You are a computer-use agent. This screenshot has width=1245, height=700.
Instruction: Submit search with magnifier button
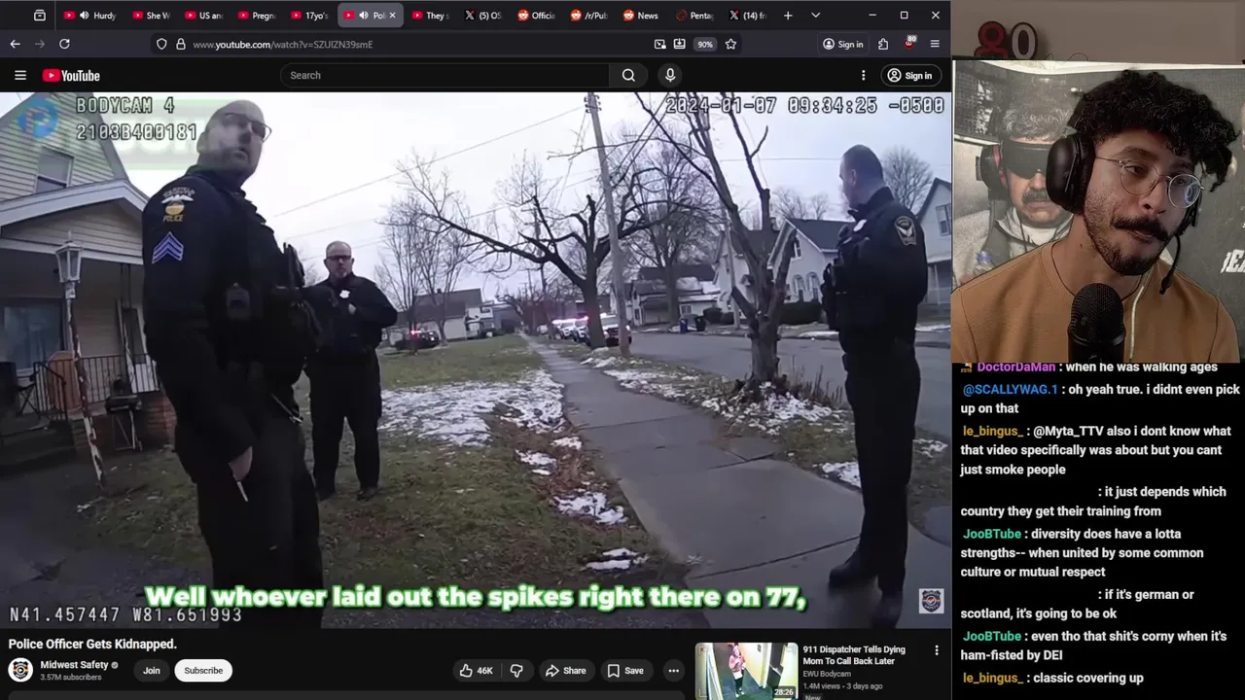[628, 75]
